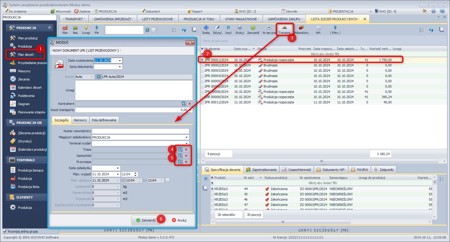Click into the Numer wewnętrzny input field
Viewport: 450px width, 242px height.
point(140,131)
